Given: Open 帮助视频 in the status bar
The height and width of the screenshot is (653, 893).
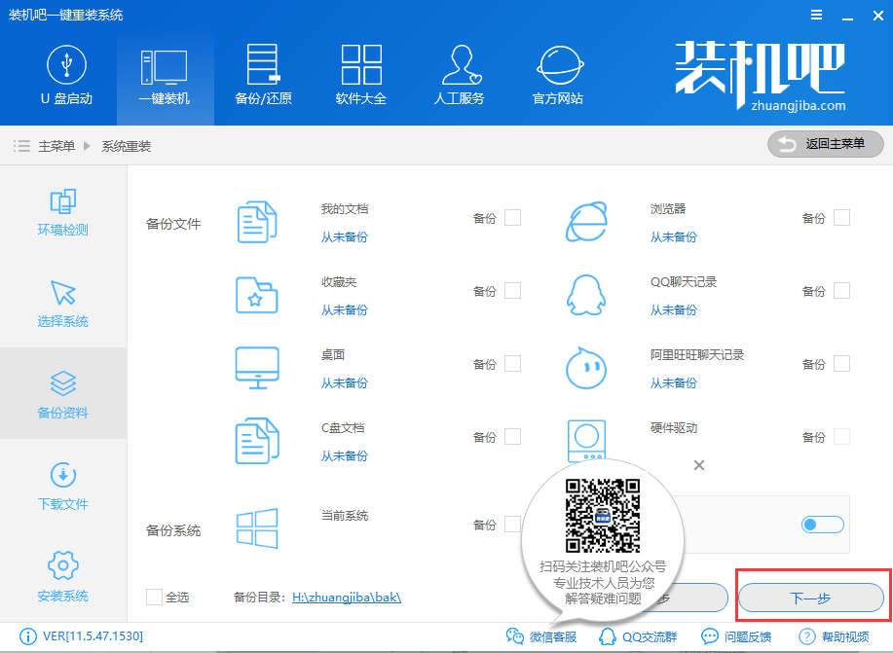Looking at the screenshot, I should pos(834,636).
